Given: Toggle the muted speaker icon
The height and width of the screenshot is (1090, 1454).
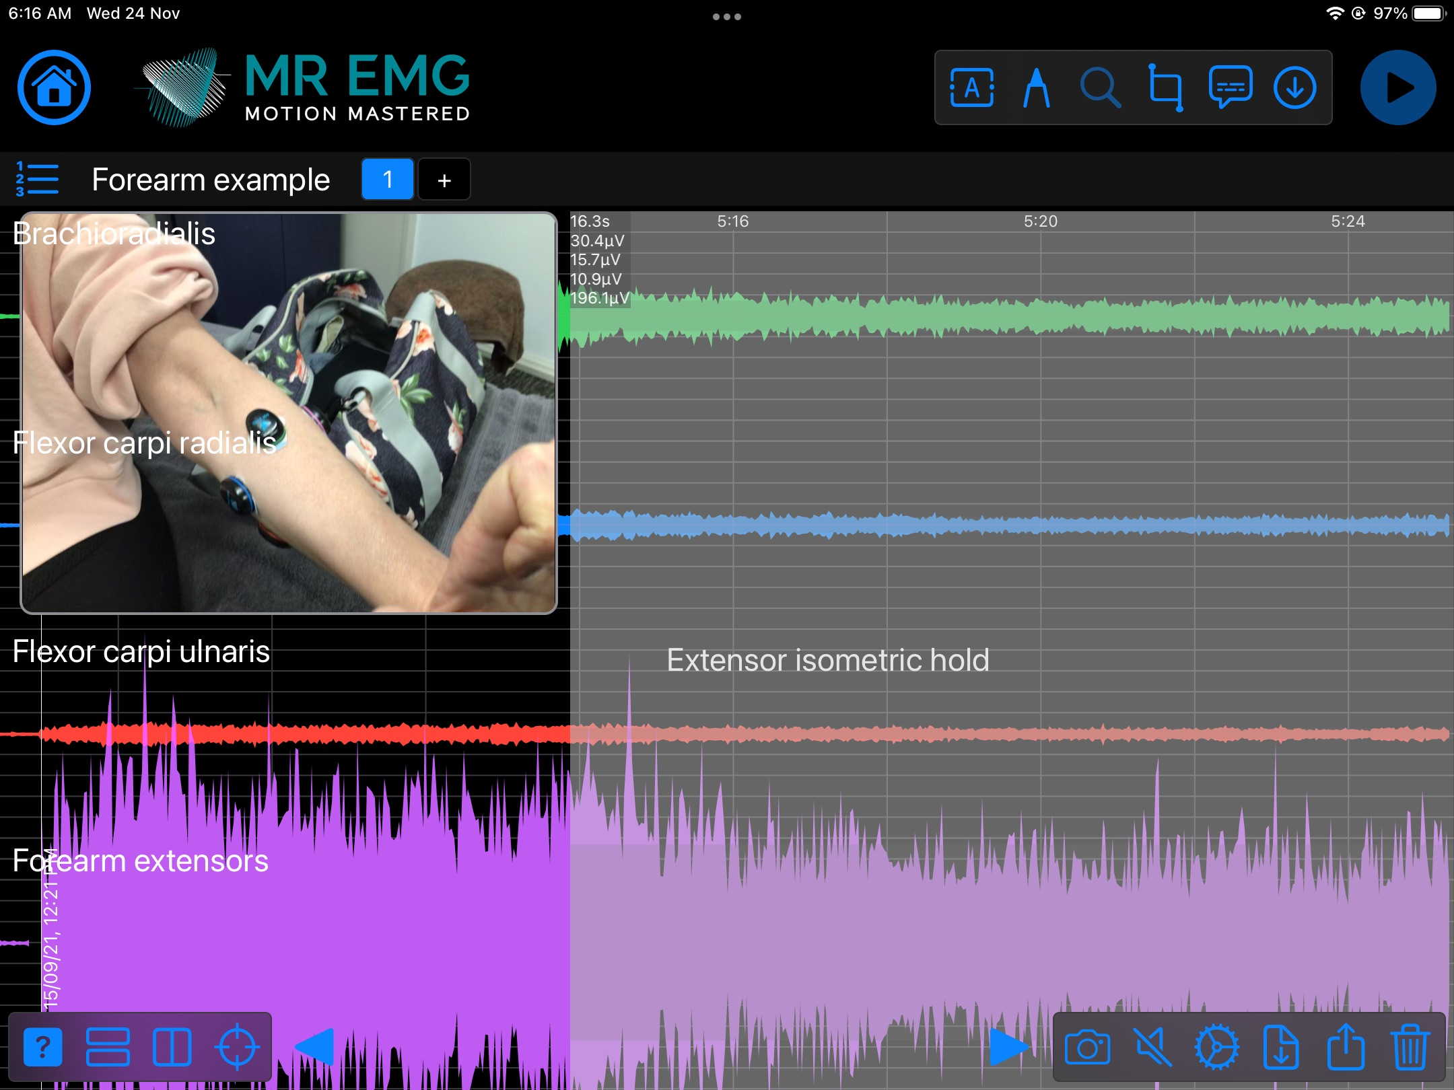Looking at the screenshot, I should click(x=1152, y=1048).
